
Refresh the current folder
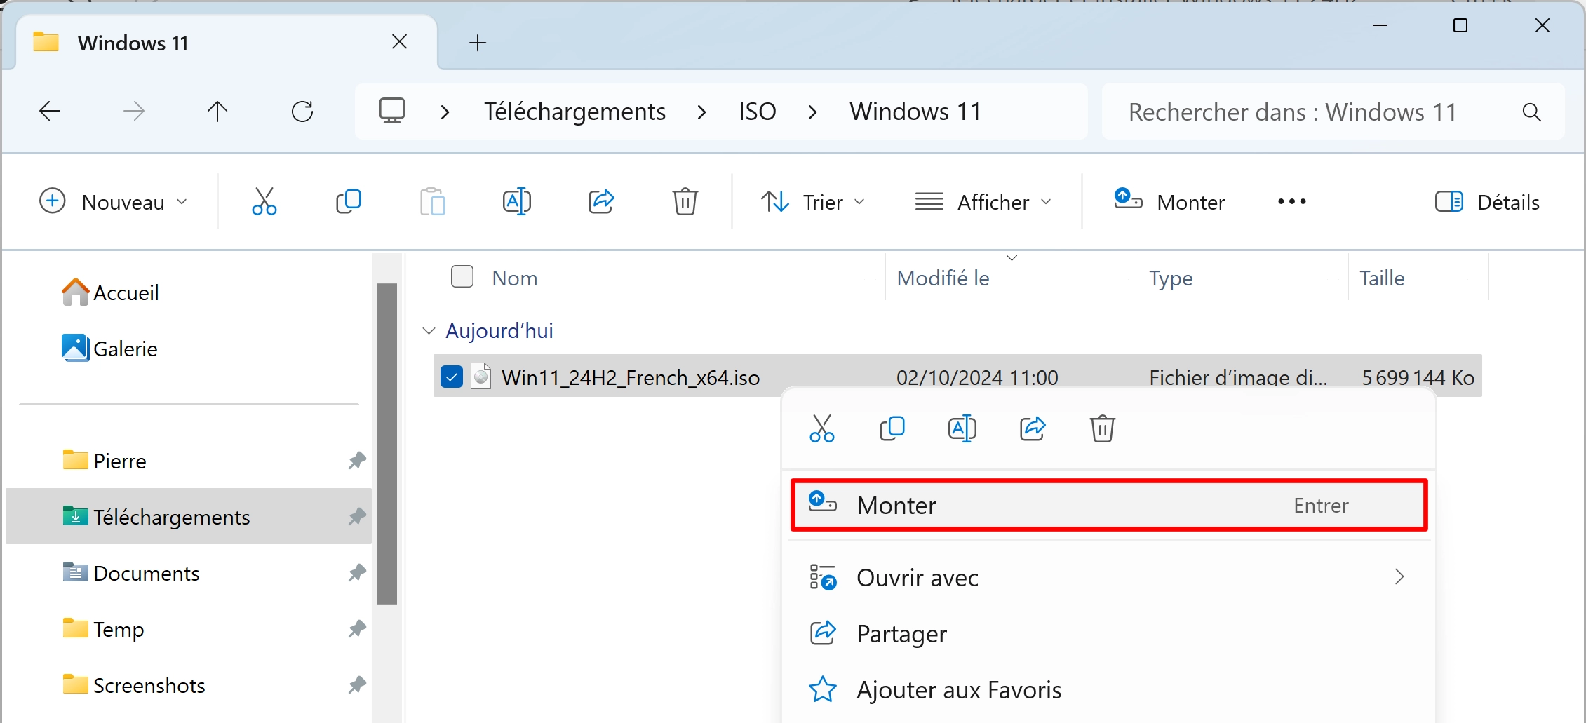point(302,111)
